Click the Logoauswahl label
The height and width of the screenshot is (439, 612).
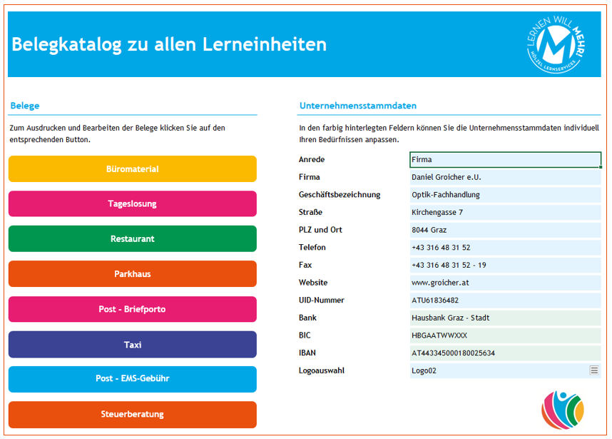coord(322,370)
